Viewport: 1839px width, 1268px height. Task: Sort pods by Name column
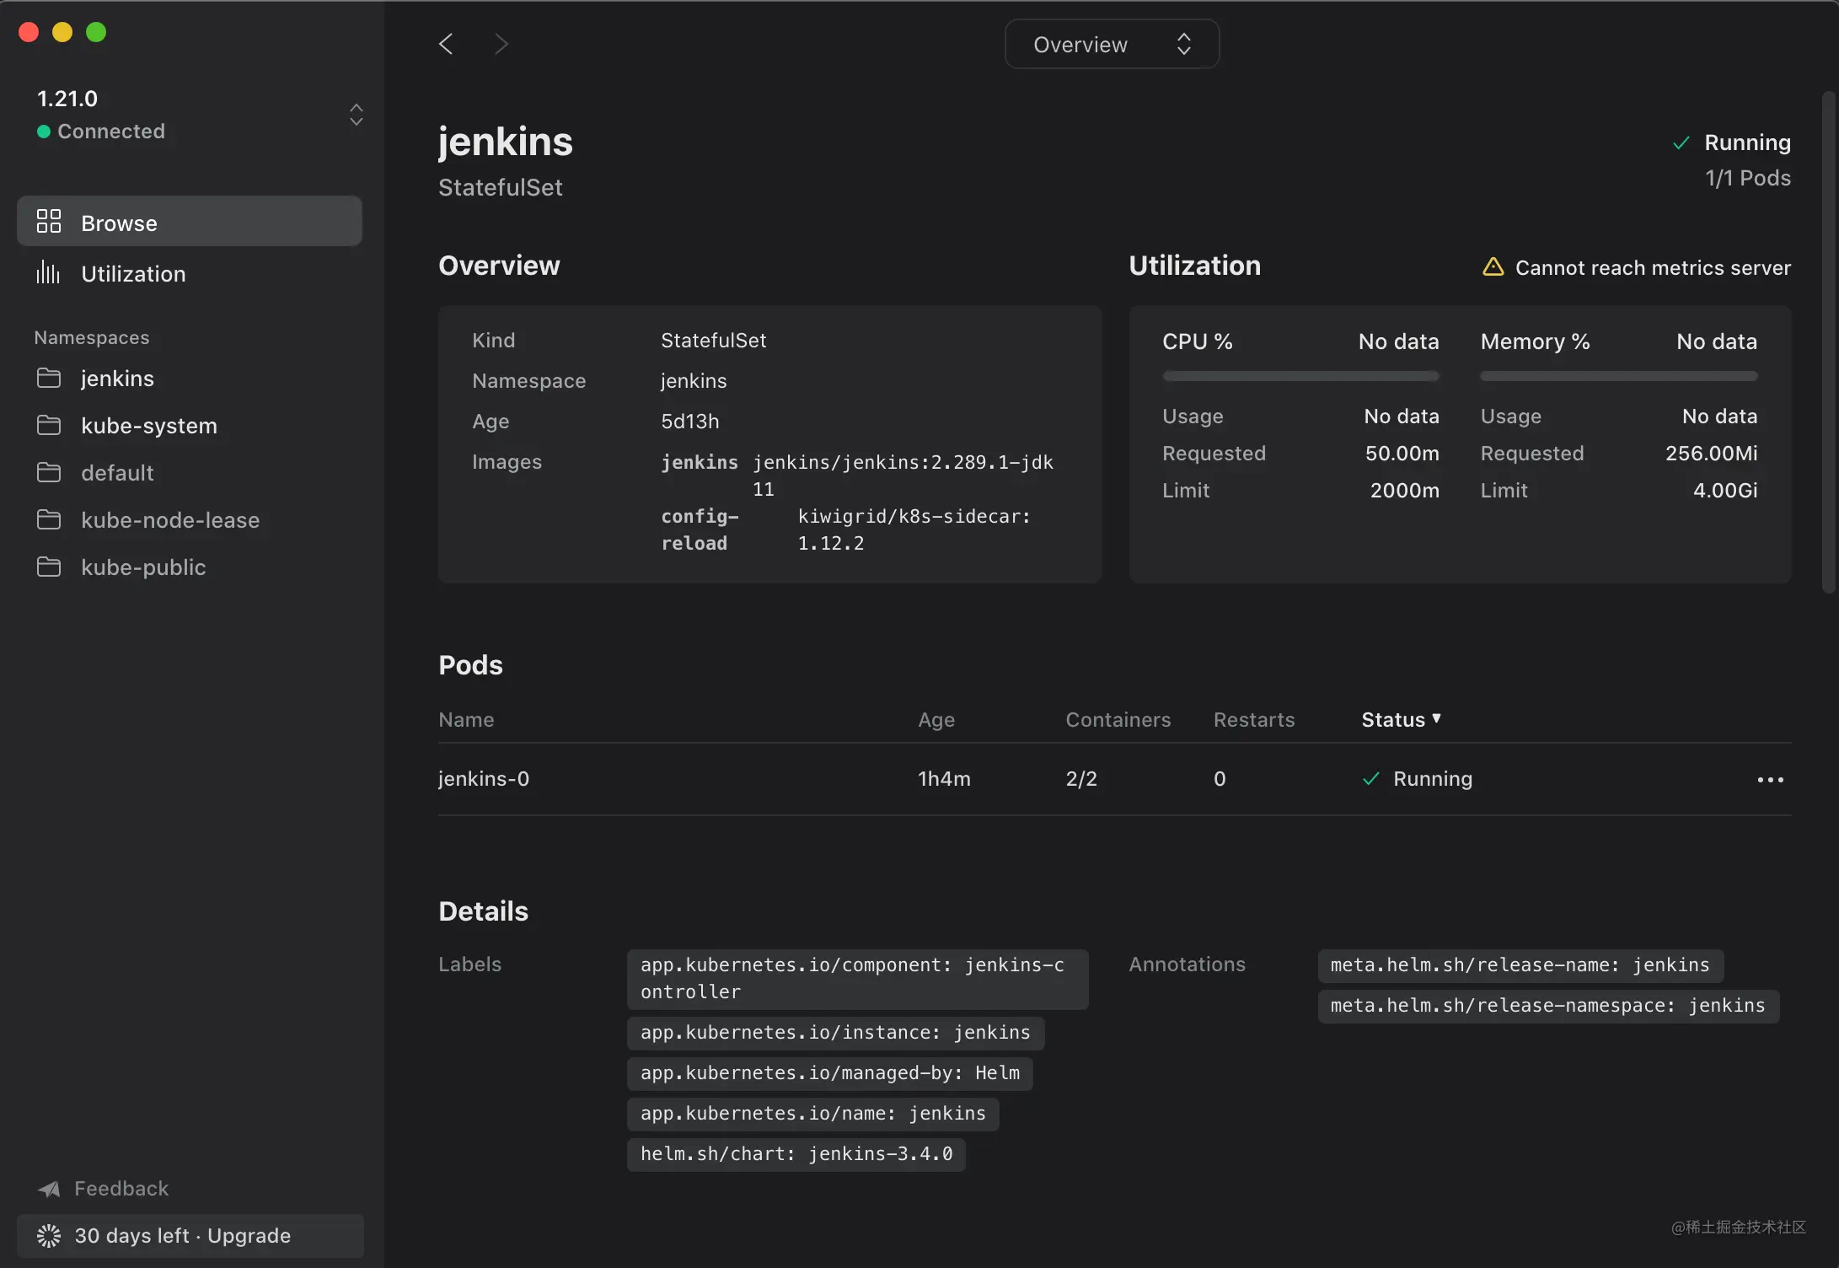466,720
